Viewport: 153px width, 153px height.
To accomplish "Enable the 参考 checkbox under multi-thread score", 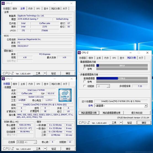I will point(85,82).
